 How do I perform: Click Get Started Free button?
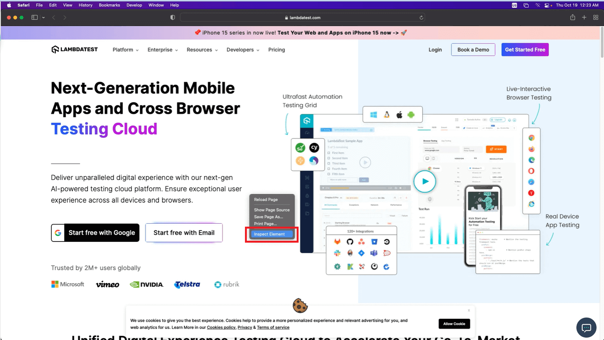coord(525,50)
